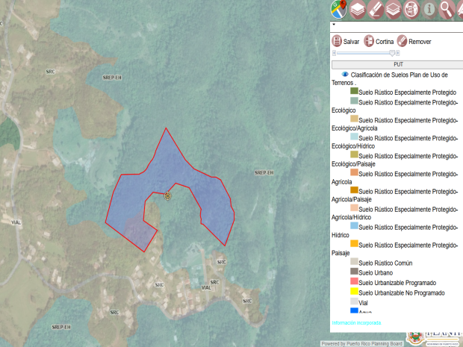
Task: Click the layer transparency slider handle
Action: coord(393,53)
